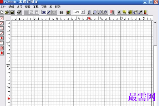Click the zoom actual size magnifier
This screenshot has width=161, height=106.
(x=89, y=12)
